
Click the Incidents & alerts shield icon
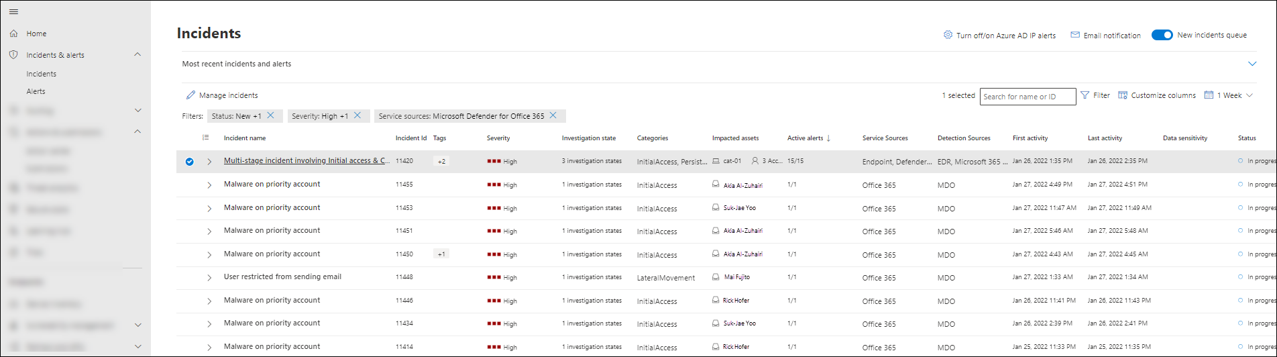[x=13, y=55]
